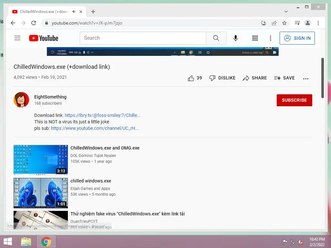
Task: Mute tab using speaker icon
Action: [x=74, y=12]
